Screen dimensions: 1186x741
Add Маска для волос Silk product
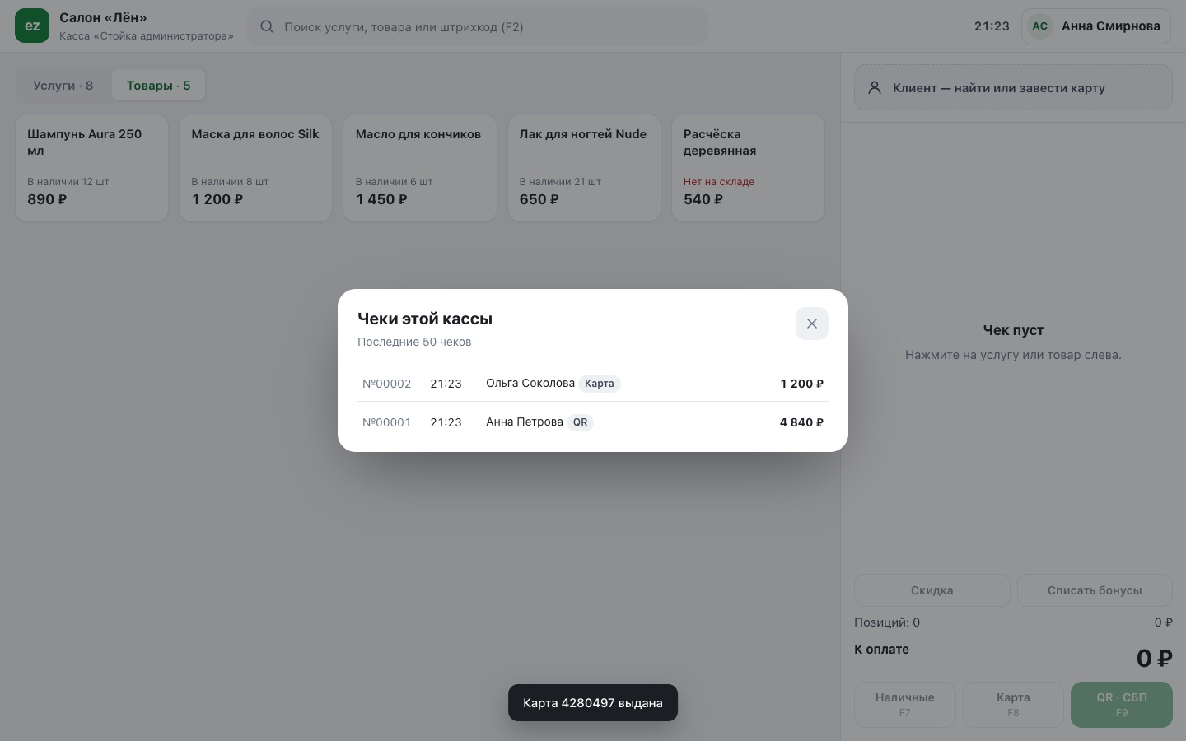255,168
